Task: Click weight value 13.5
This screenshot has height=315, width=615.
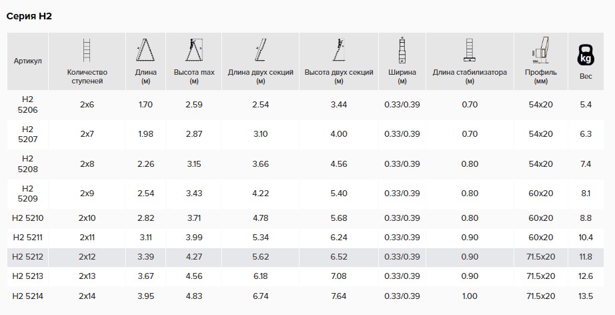Action: 586,296
